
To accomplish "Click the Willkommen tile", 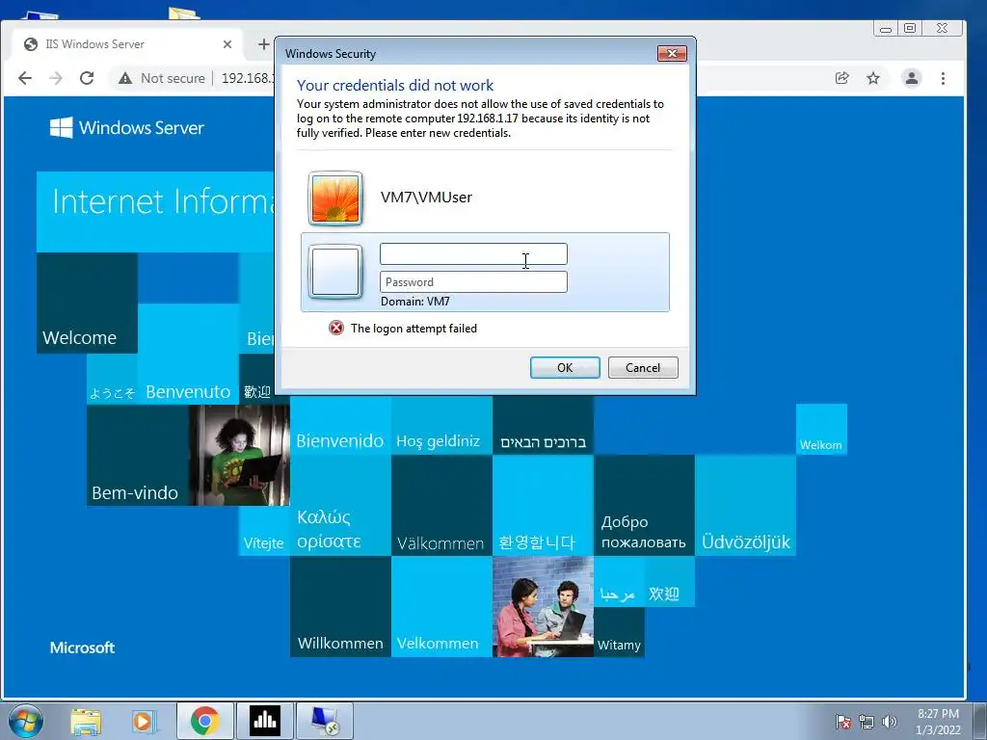I will (340, 607).
